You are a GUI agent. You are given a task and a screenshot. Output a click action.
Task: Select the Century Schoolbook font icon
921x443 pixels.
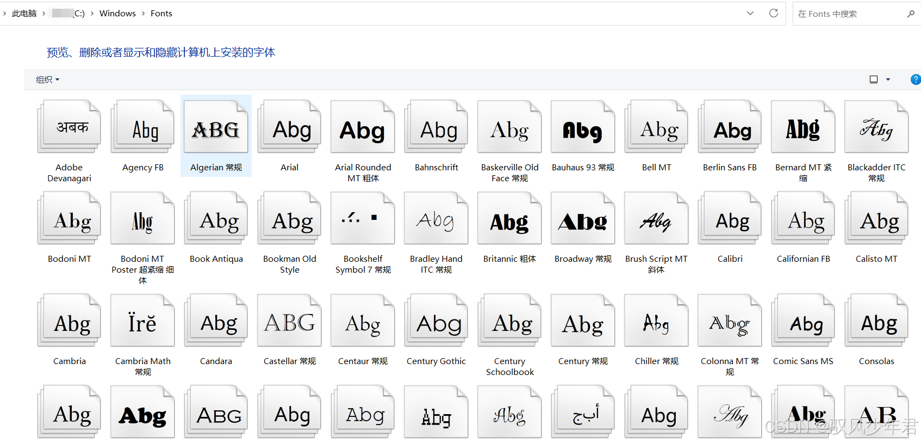point(509,320)
